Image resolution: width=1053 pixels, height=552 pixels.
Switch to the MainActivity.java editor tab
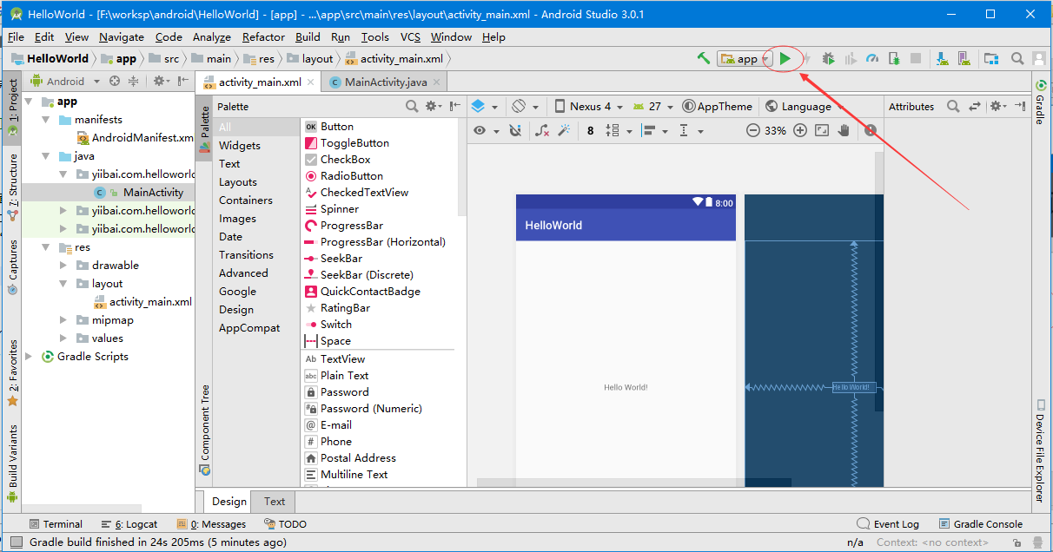click(x=385, y=82)
